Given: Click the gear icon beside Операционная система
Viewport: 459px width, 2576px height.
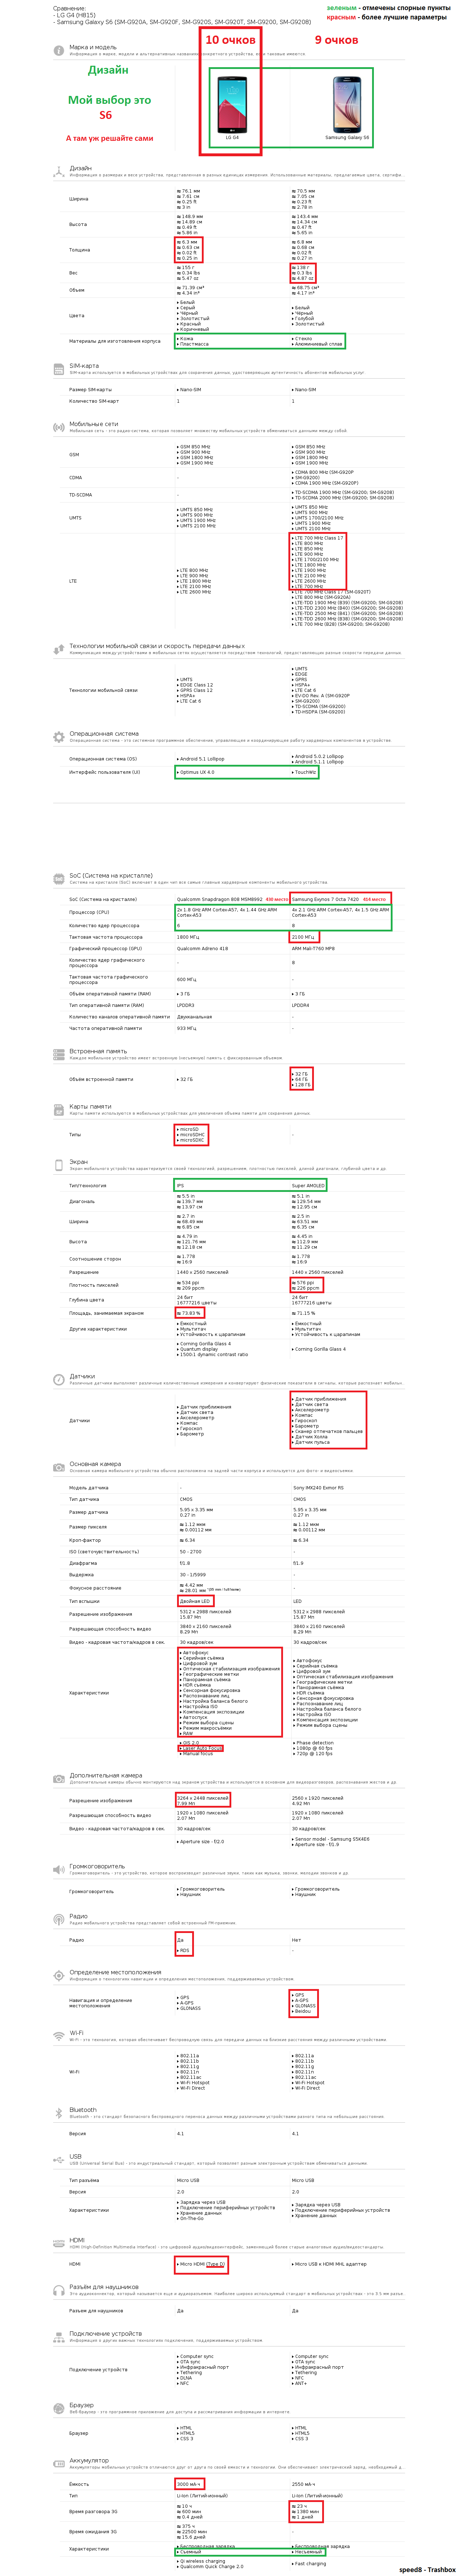Looking at the screenshot, I should (x=59, y=737).
